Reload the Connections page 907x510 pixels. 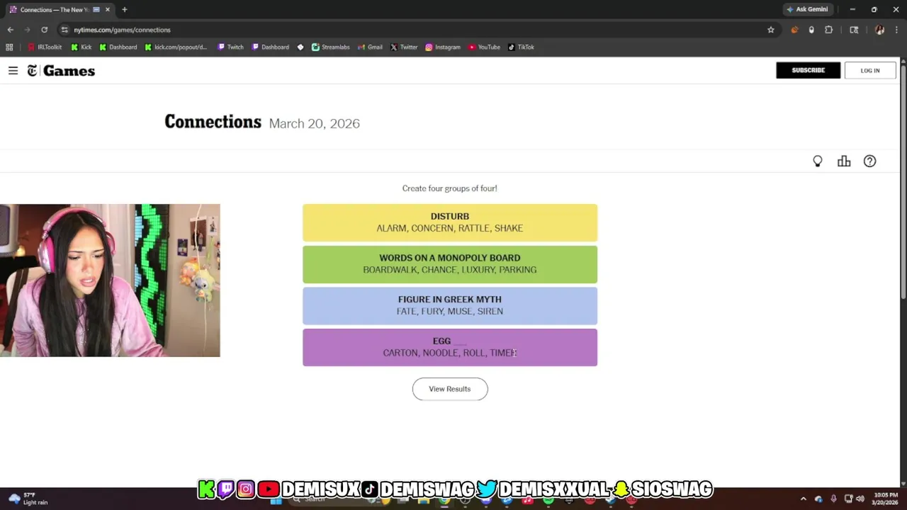tap(44, 30)
